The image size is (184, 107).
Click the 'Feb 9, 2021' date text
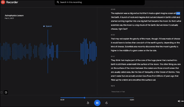pyautogui.click(x=9, y=18)
